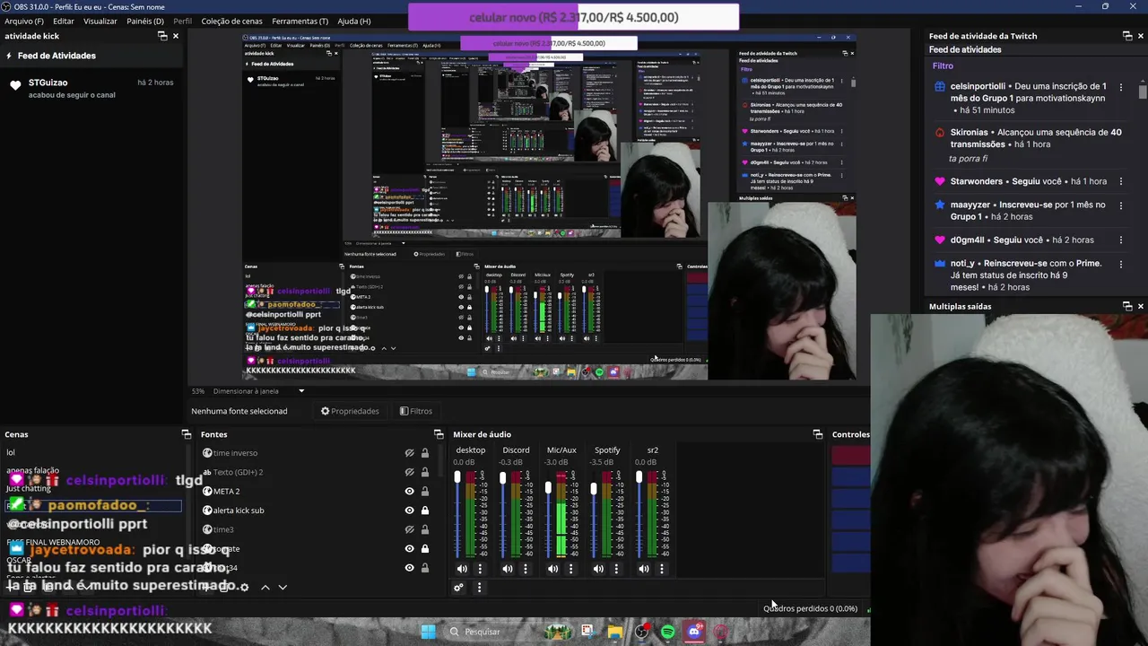Lock the META 2 source

point(425,491)
